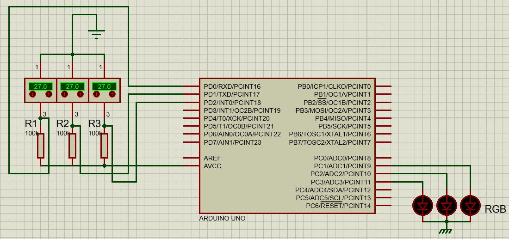
Task: Click the 100k value under R1
Action: [31, 133]
